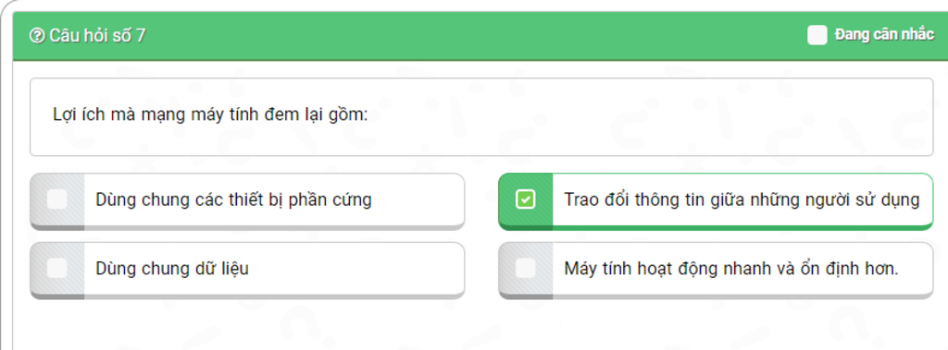Click the gap between the two answer columns
This screenshot has width=948, height=350.
point(481,235)
